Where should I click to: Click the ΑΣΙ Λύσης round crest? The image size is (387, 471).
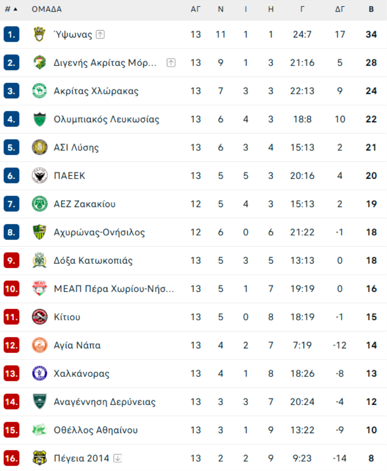point(39,147)
